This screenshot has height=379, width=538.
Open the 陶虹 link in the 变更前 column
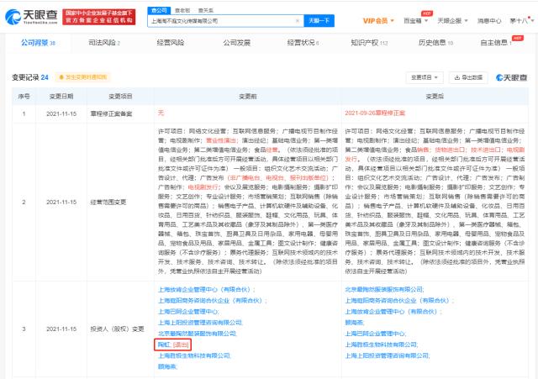pos(164,345)
